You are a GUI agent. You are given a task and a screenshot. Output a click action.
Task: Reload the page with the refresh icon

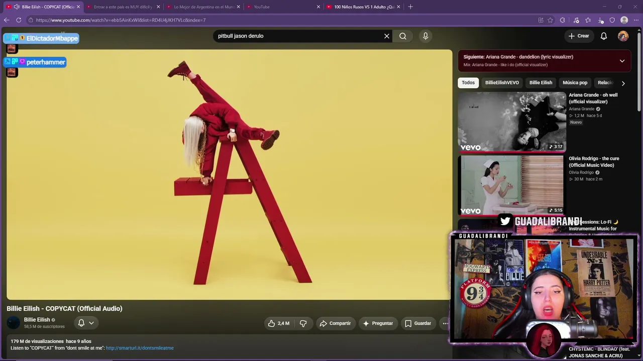coord(19,20)
